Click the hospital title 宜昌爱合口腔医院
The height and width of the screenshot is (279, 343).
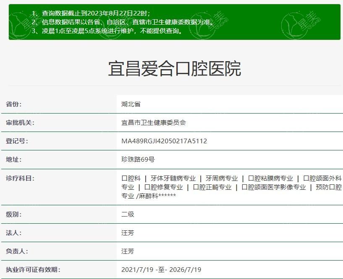(x=174, y=69)
